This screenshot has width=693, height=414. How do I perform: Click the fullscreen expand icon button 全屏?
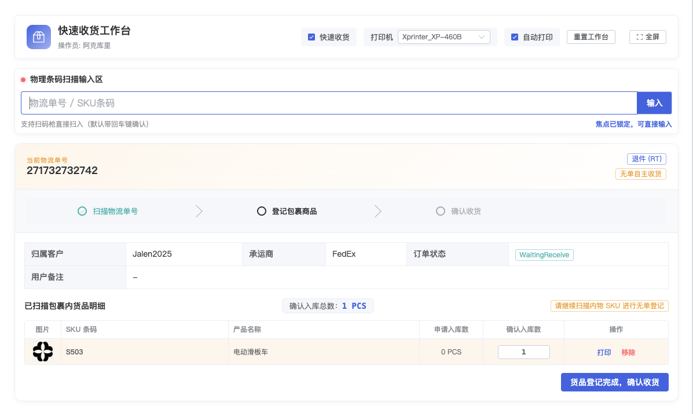tap(647, 37)
